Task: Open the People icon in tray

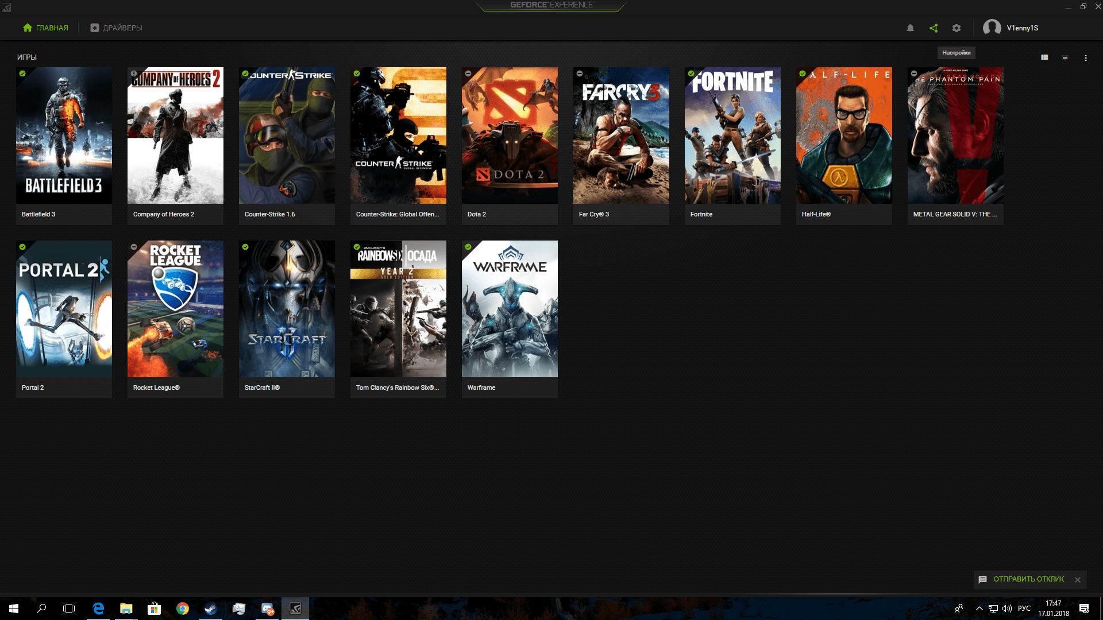Action: [958, 609]
